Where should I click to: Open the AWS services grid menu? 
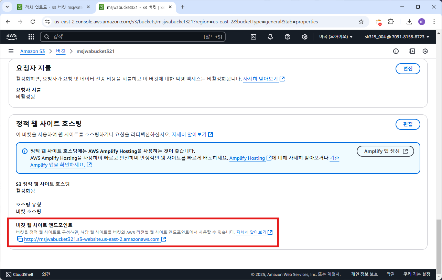[x=31, y=37]
